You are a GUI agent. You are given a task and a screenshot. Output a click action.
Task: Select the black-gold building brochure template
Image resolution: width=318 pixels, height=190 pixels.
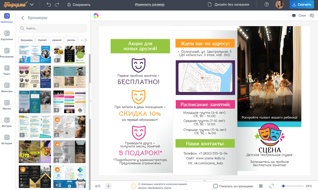point(35,177)
